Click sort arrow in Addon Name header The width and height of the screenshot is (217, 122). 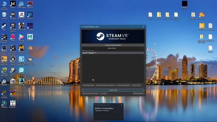click(142, 48)
